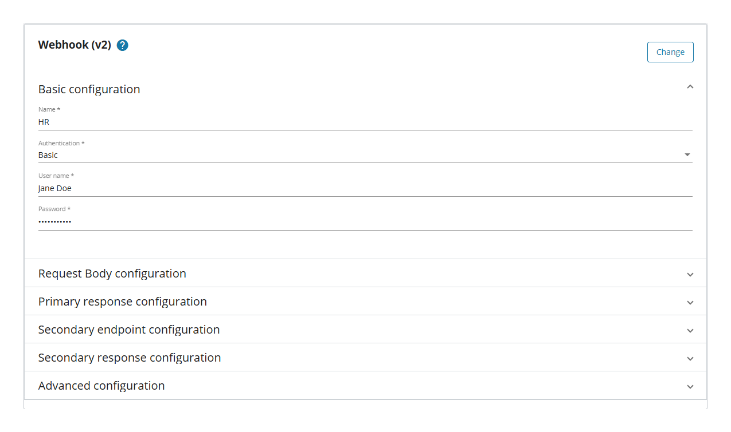This screenshot has width=731, height=432.
Task: Expand the Secondary response configuration section
Action: tap(690, 358)
